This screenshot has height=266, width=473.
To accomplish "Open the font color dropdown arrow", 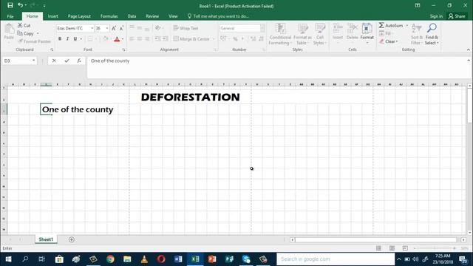I will click(123, 39).
